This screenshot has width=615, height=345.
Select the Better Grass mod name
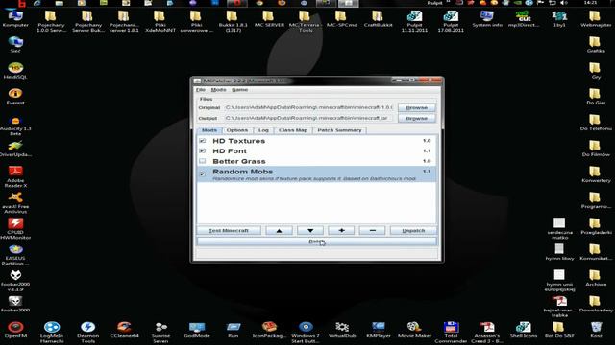(x=239, y=161)
